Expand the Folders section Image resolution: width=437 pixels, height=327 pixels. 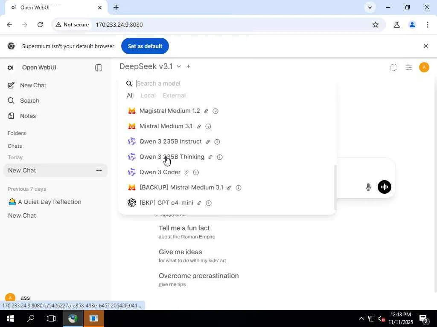[17, 133]
